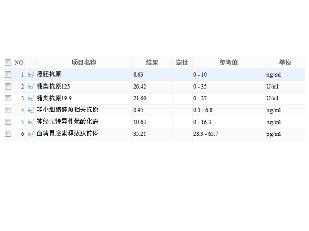Viewport: 309px width, 231px height.
Task: Open trend chart icon for 糖类抗原125
Action: (31, 86)
